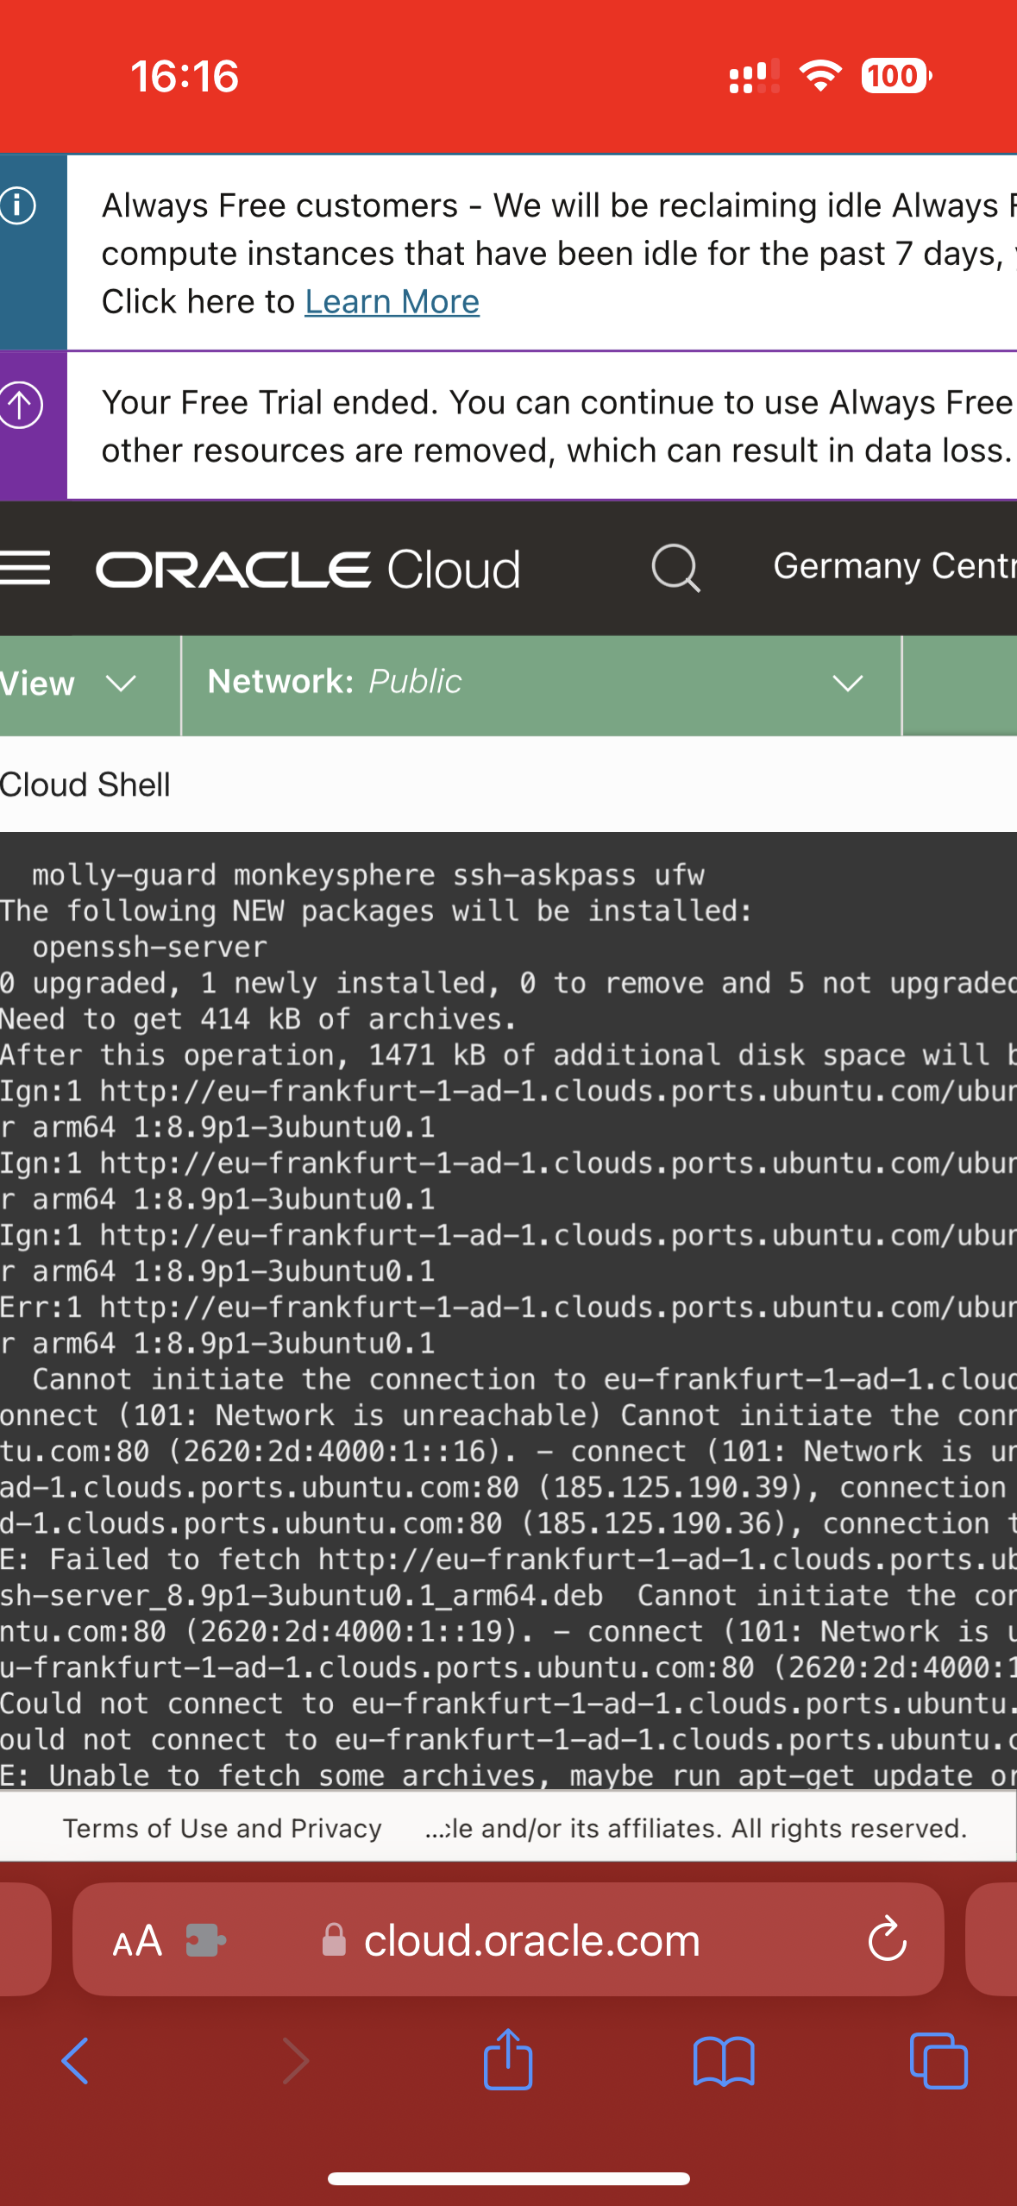Screen dimensions: 1017x2206
Task: Show all Safari tabs icon
Action: pos(939,2061)
